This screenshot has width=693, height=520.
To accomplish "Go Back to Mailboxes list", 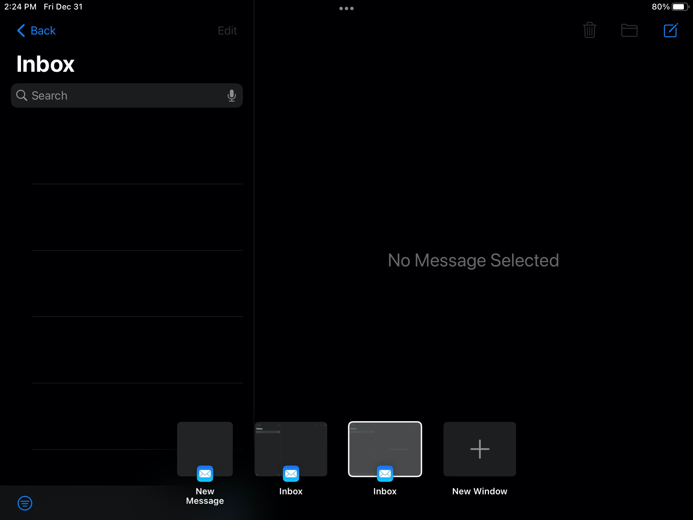I will click(x=37, y=30).
